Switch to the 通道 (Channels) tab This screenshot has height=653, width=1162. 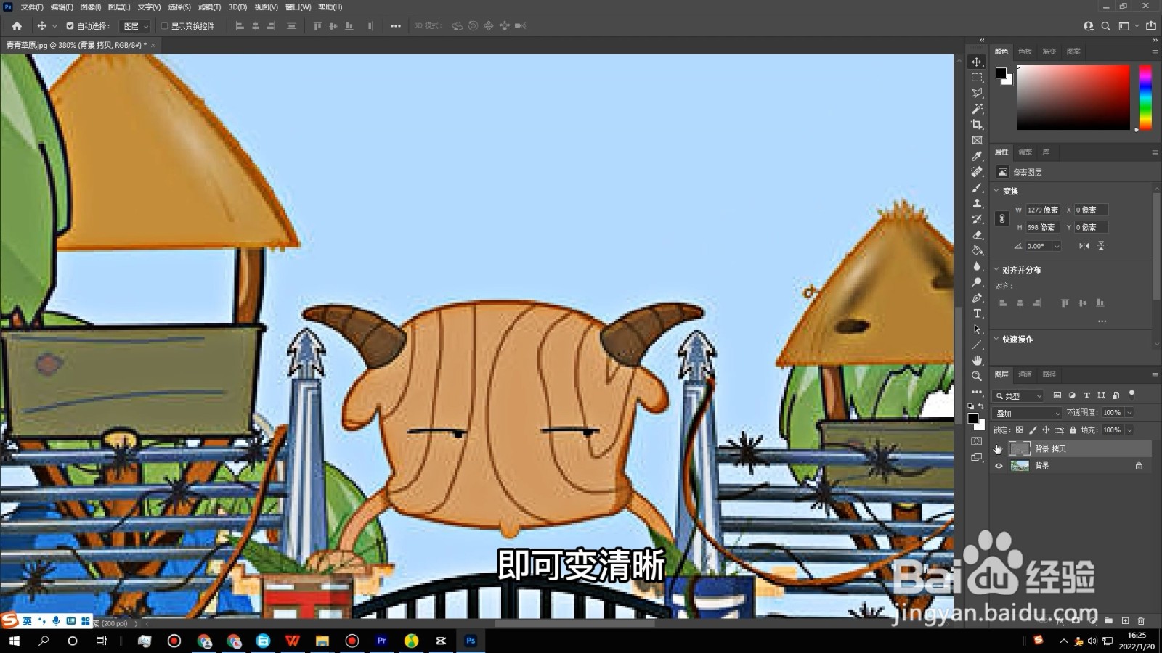[1025, 374]
